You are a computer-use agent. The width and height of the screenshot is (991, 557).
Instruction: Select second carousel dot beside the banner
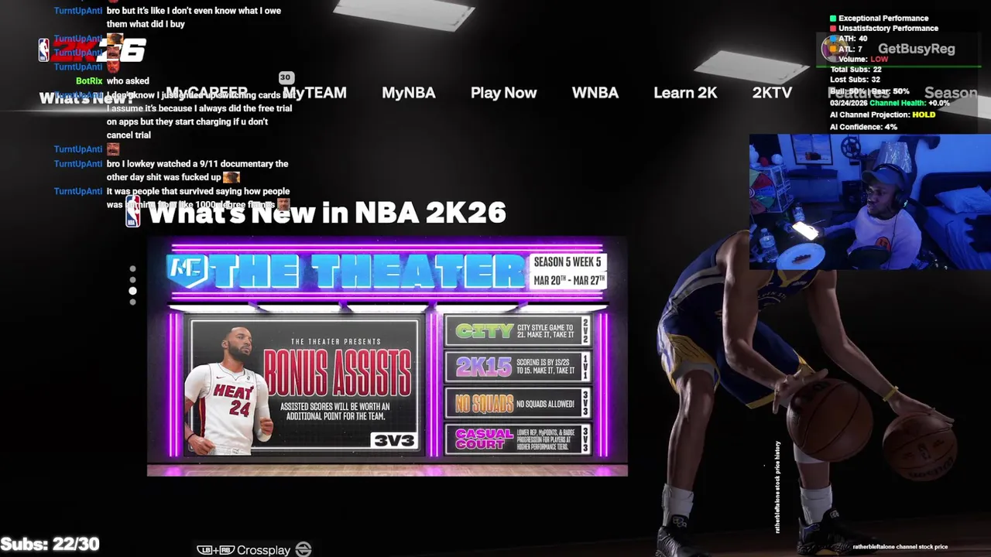pyautogui.click(x=132, y=280)
